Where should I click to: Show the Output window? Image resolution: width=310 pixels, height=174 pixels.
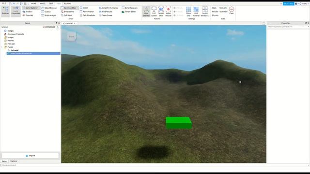[46, 12]
